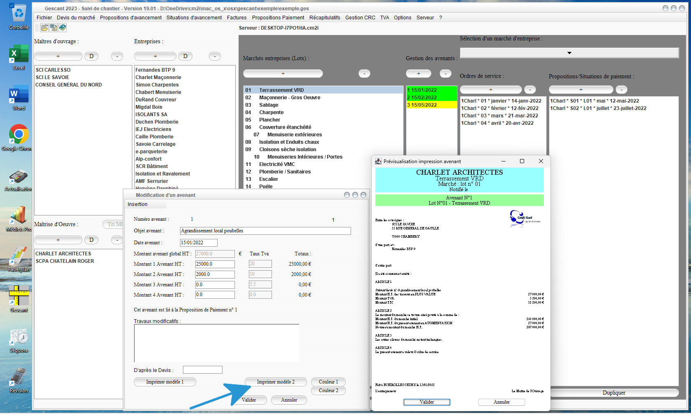
Task: Open the Situations d'avancement menu
Action: 194,18
